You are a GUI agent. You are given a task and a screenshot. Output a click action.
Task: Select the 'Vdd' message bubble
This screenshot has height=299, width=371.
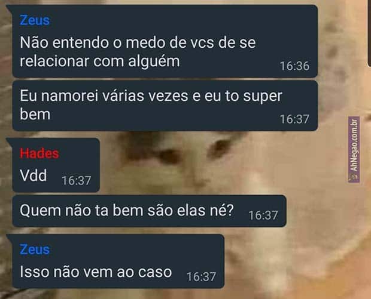pyautogui.click(x=56, y=165)
